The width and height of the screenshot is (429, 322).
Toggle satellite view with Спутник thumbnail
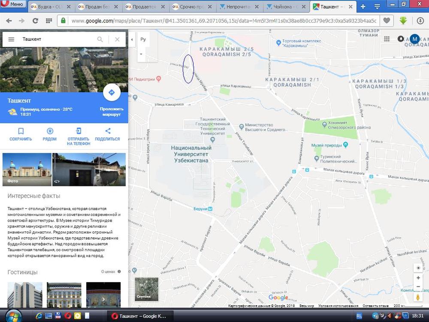pos(147,289)
